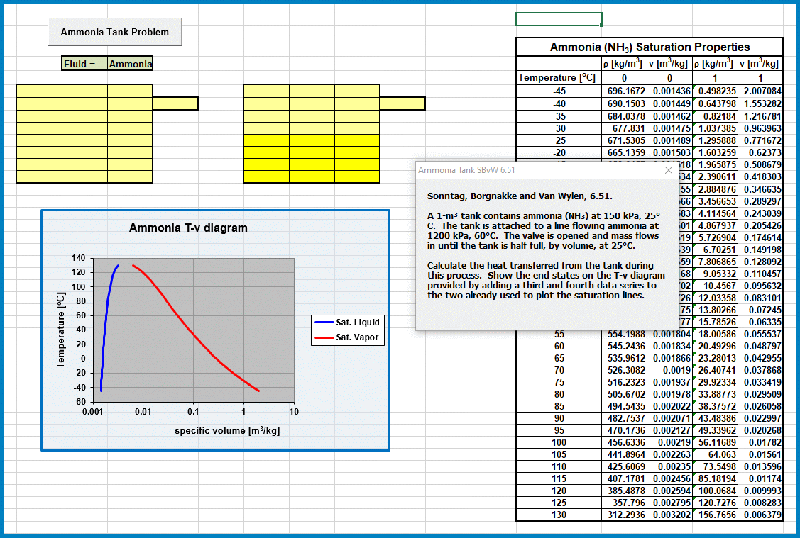Close the Ammonia Tank SBvW 6.51 dialog
Viewport: 800px width, 538px height.
668,170
